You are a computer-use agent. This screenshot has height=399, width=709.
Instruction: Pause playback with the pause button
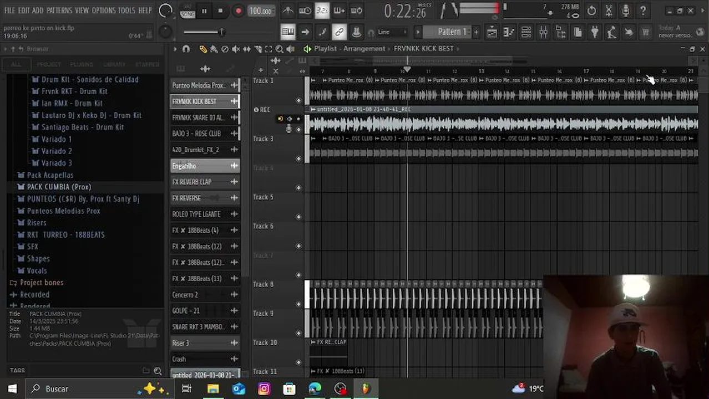pos(204,11)
